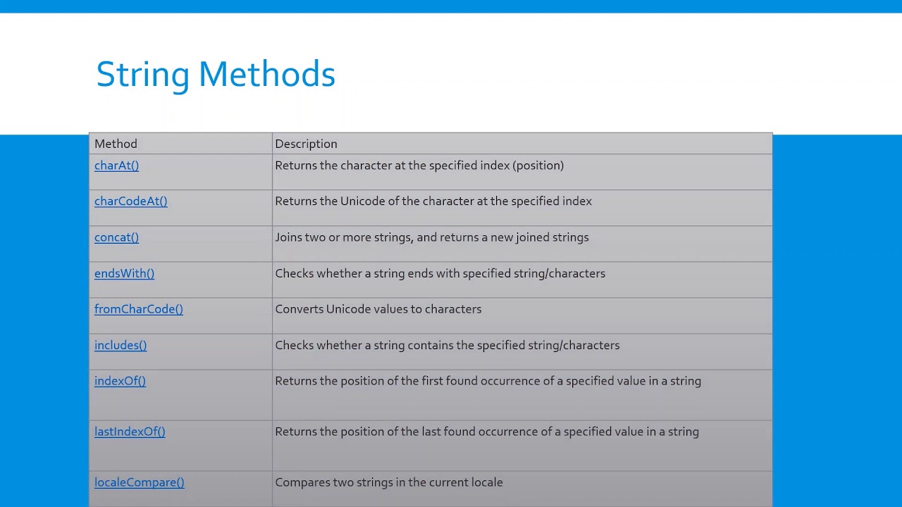Viewport: 902px width, 507px height.
Task: Click the 'string contains the specified' description
Action: click(x=447, y=345)
